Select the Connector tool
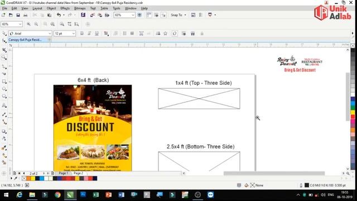 coord(4,122)
